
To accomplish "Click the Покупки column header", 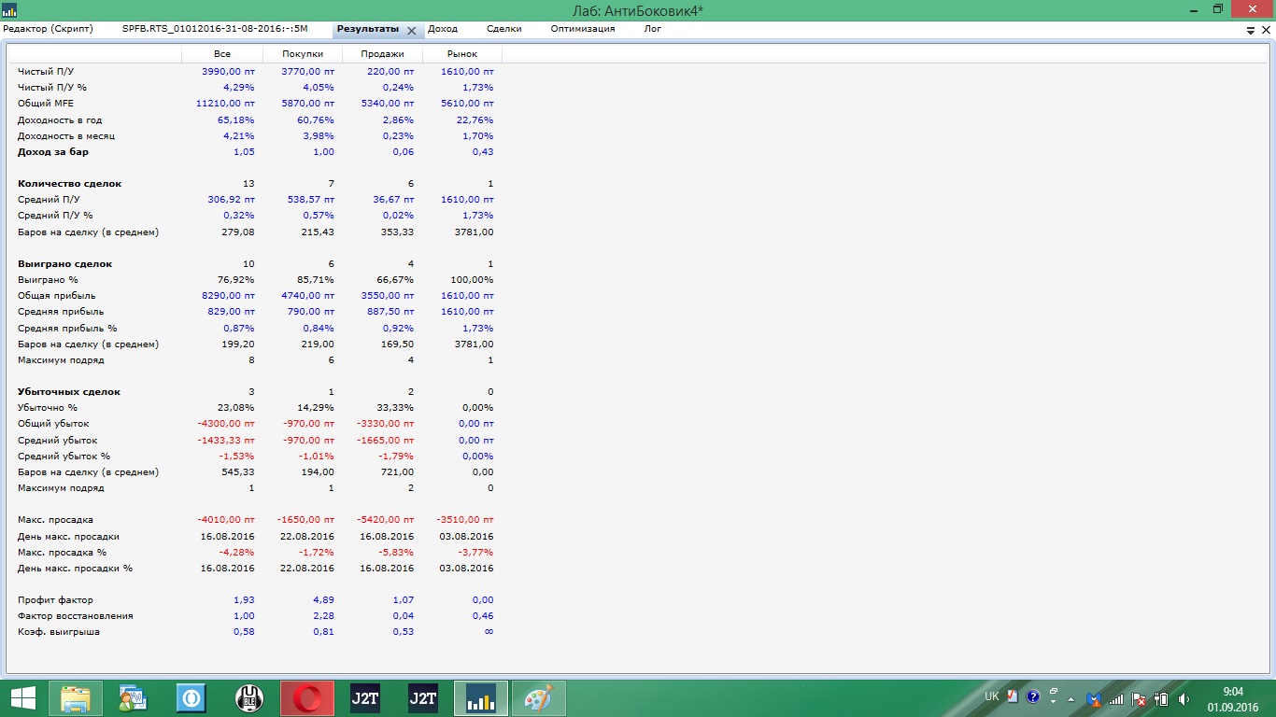I will [303, 55].
